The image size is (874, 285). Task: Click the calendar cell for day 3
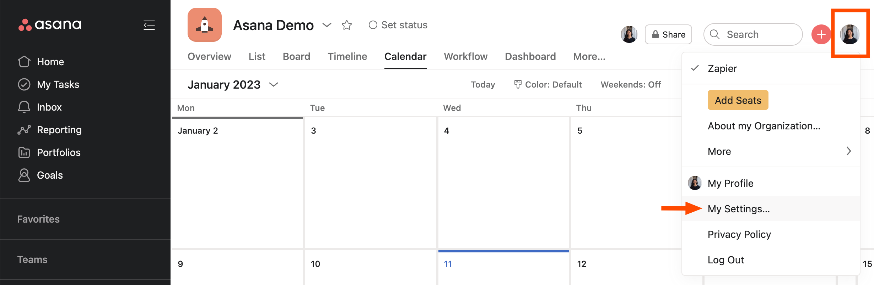coord(371,183)
